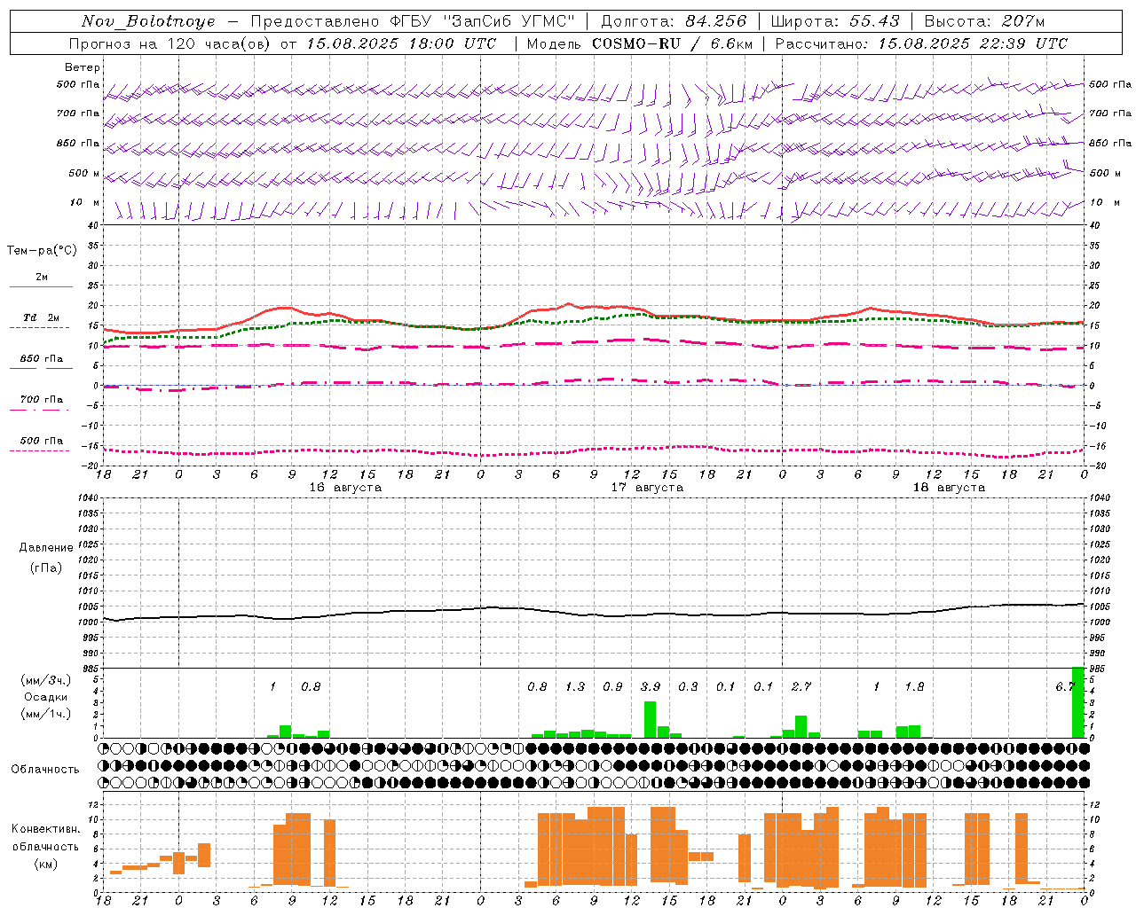Click the "(мм/3ч.)" precipitation unit label
Viewport: 1136px width, 908px height.
pyautogui.click(x=46, y=680)
